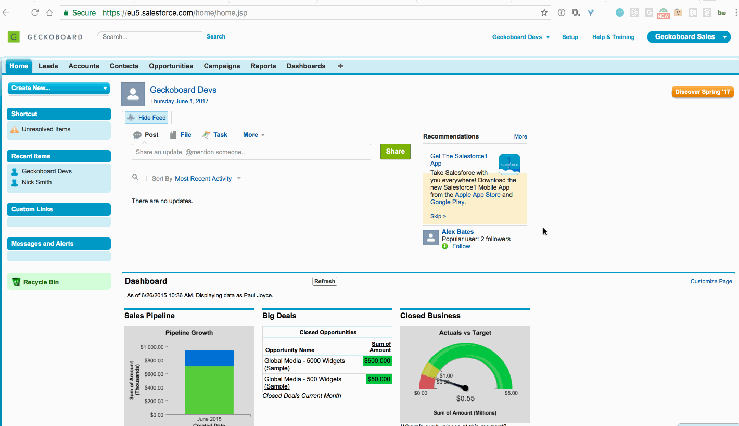Viewport: 739px width, 426px height.
Task: Open the Customize Page link
Action: 711,281
